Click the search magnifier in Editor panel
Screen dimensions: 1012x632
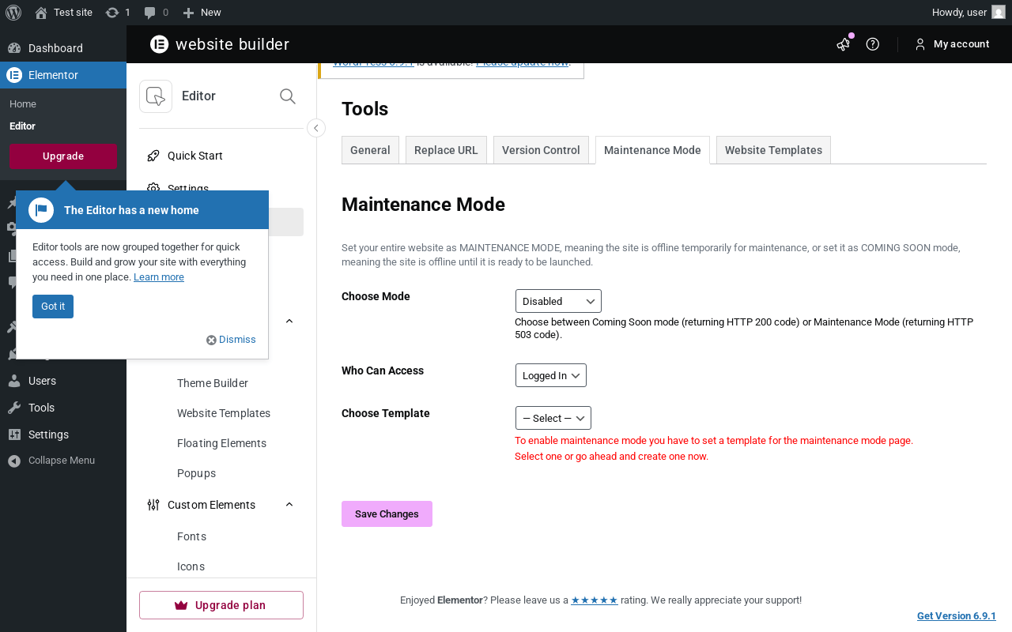tap(288, 96)
